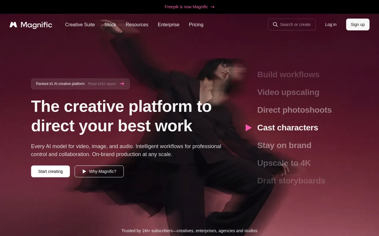
Task: Click the Ranked #1 AI creative platform text
Action: click(60, 84)
